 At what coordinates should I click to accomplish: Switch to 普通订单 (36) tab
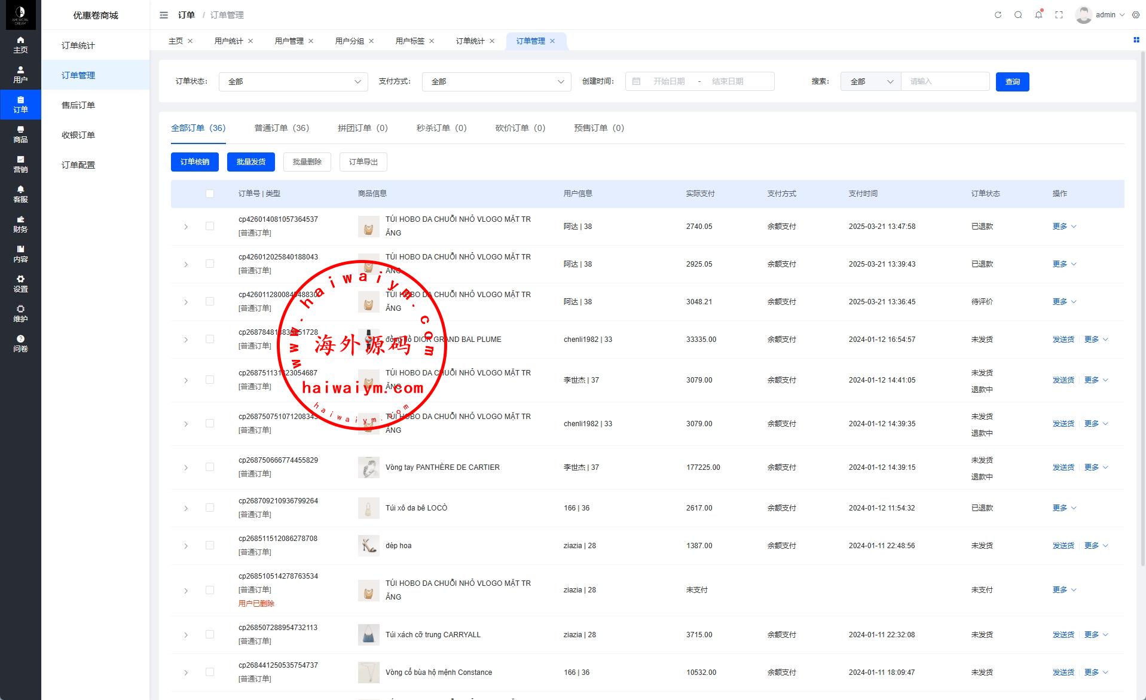[x=282, y=128]
